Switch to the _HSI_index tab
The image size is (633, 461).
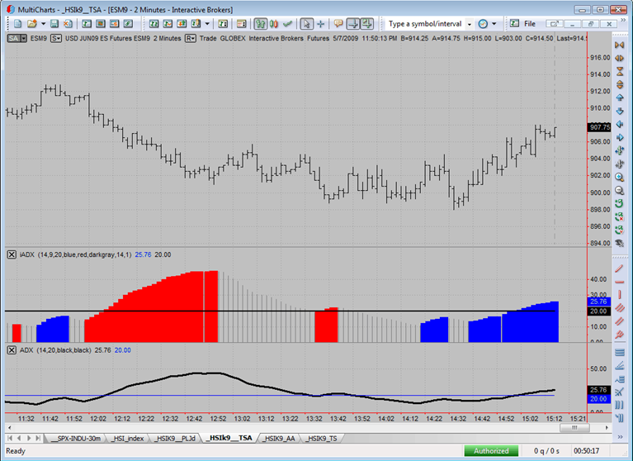point(128,439)
